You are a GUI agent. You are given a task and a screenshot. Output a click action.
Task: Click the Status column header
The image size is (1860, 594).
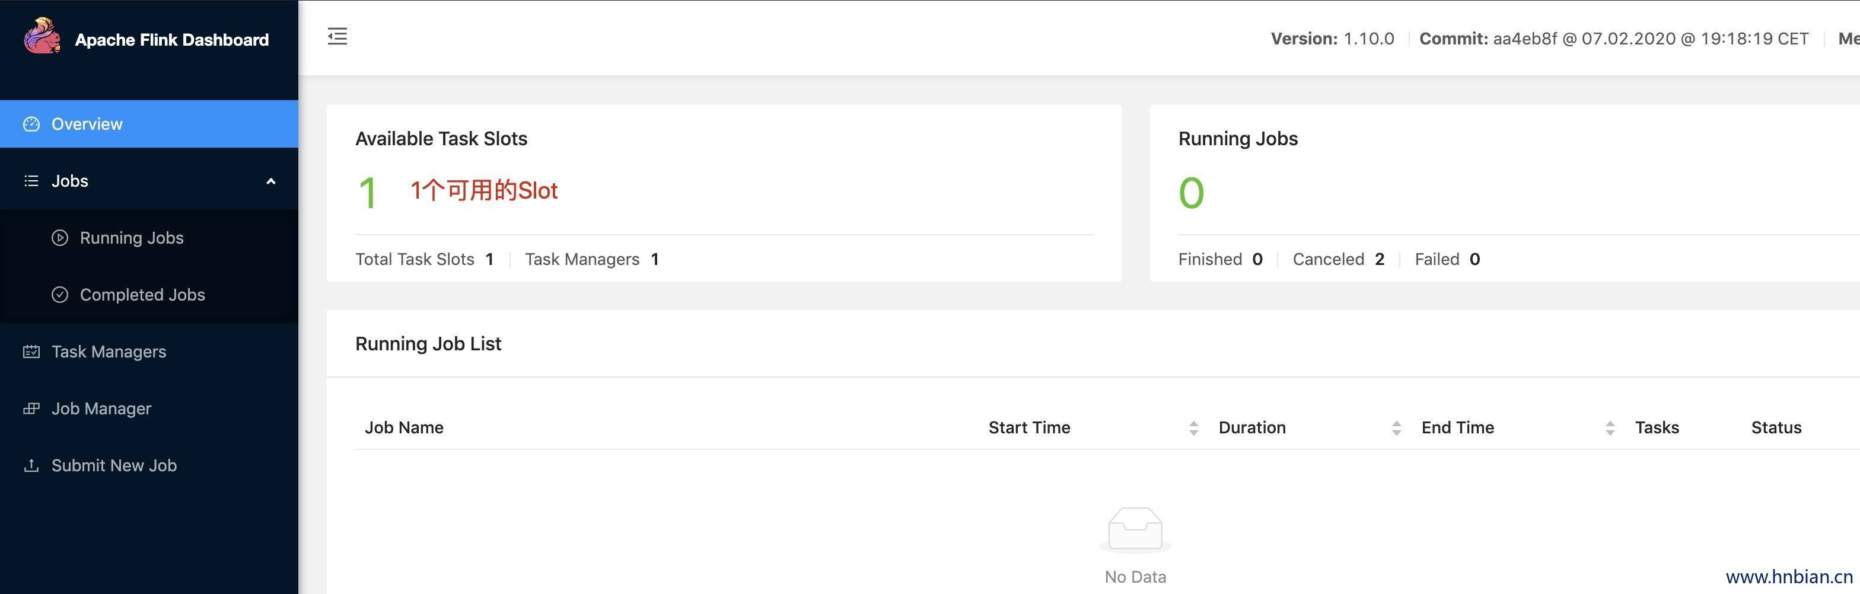pyautogui.click(x=1776, y=427)
